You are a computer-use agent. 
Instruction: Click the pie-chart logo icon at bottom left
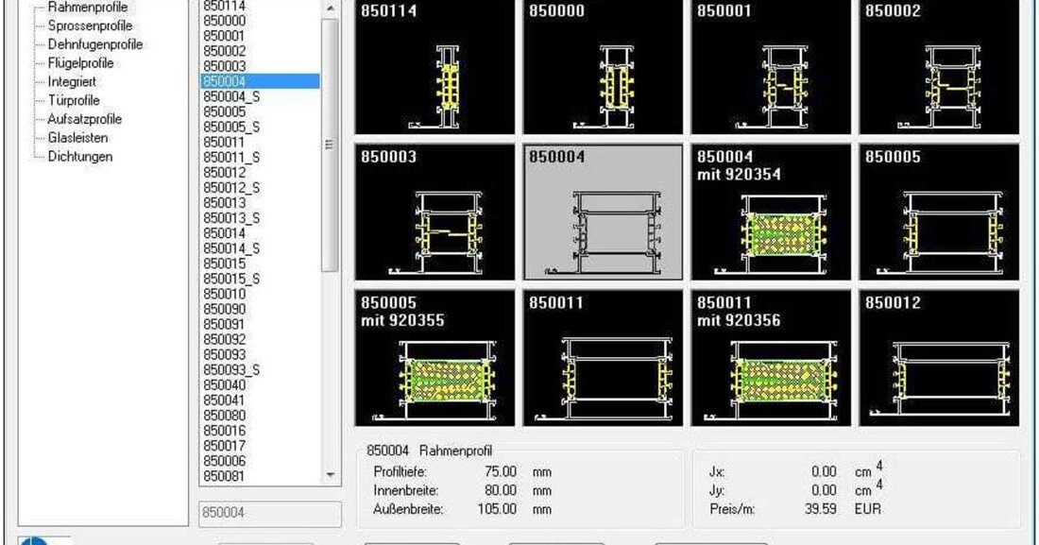coord(34,539)
